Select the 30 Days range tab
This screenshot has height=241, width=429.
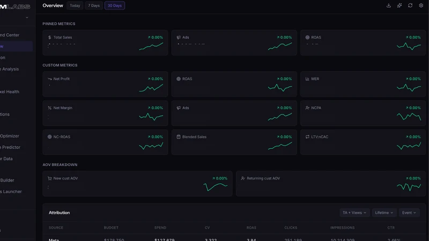[x=115, y=5]
